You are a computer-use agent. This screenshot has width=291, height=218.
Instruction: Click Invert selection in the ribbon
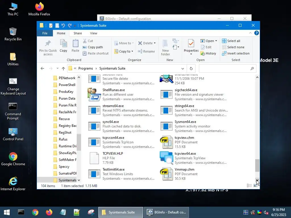click(x=236, y=53)
